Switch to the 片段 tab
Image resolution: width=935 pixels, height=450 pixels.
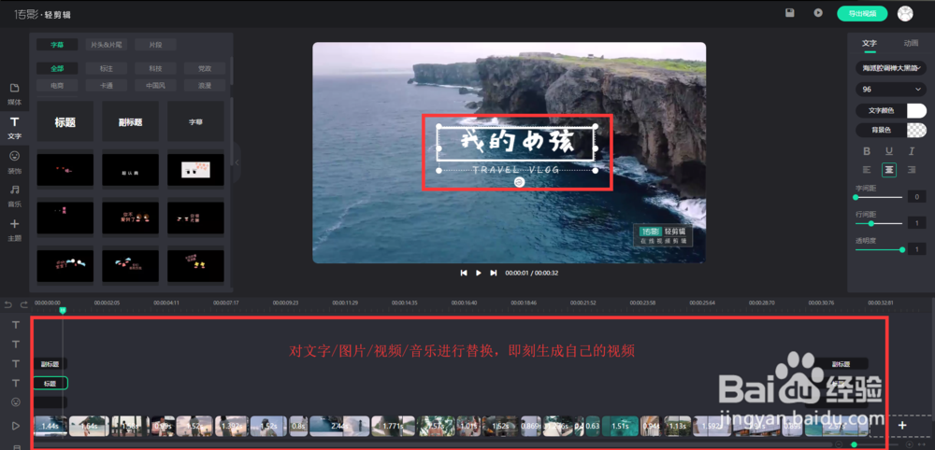pos(155,45)
